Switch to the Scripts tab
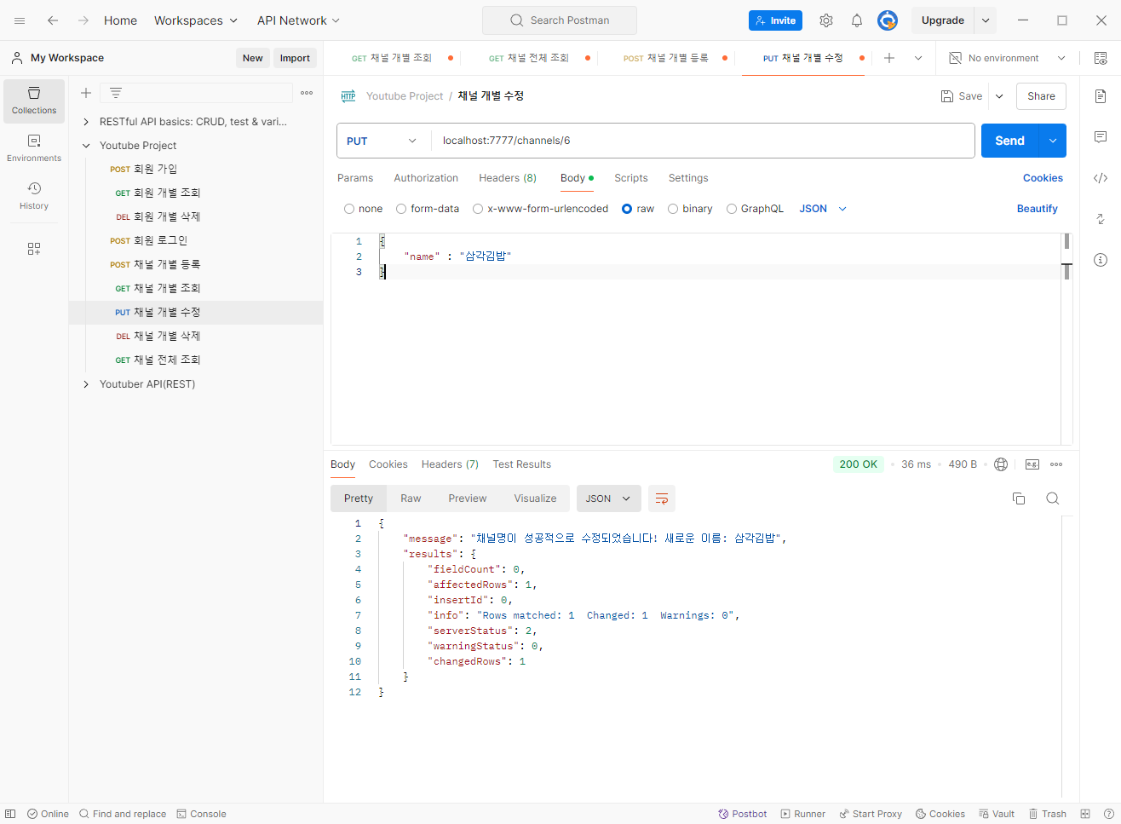This screenshot has width=1121, height=824. coord(631,178)
